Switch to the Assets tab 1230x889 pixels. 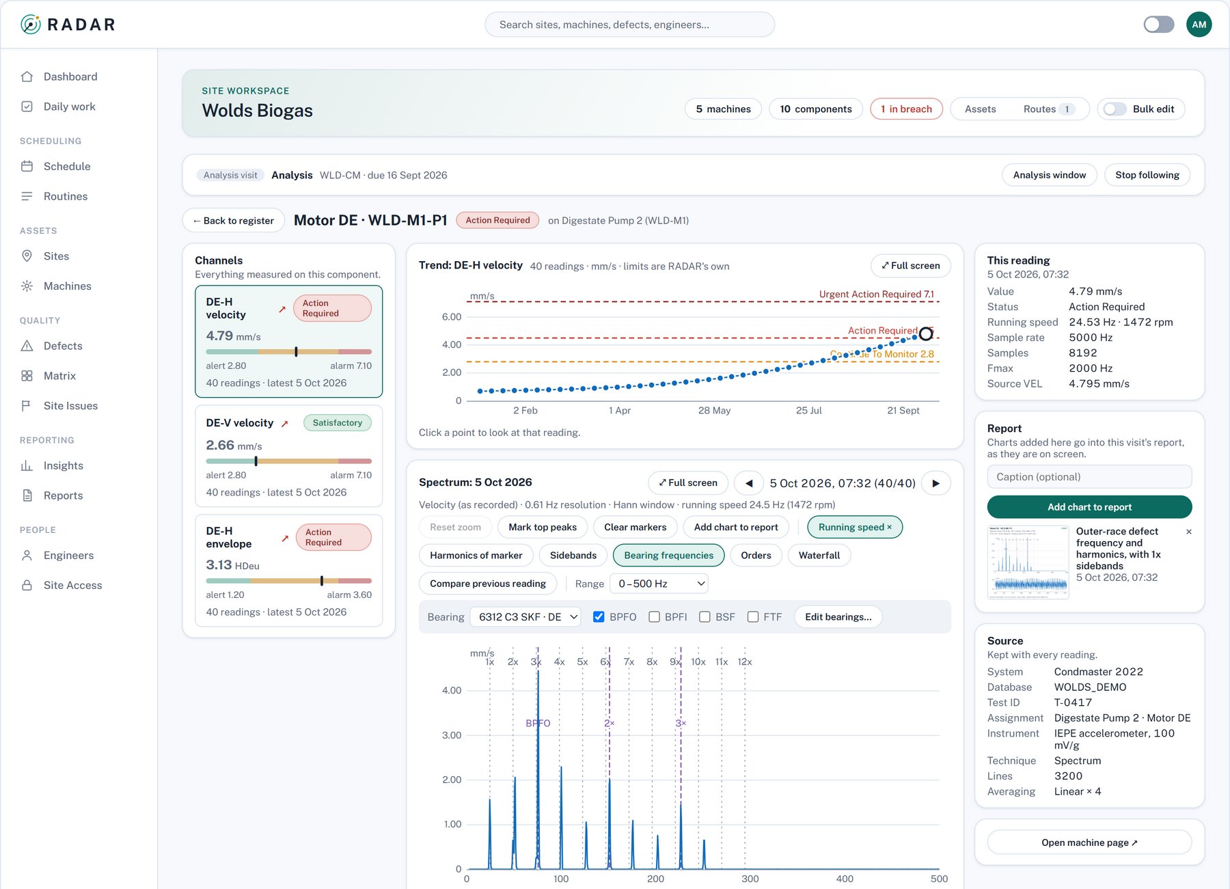coord(980,109)
